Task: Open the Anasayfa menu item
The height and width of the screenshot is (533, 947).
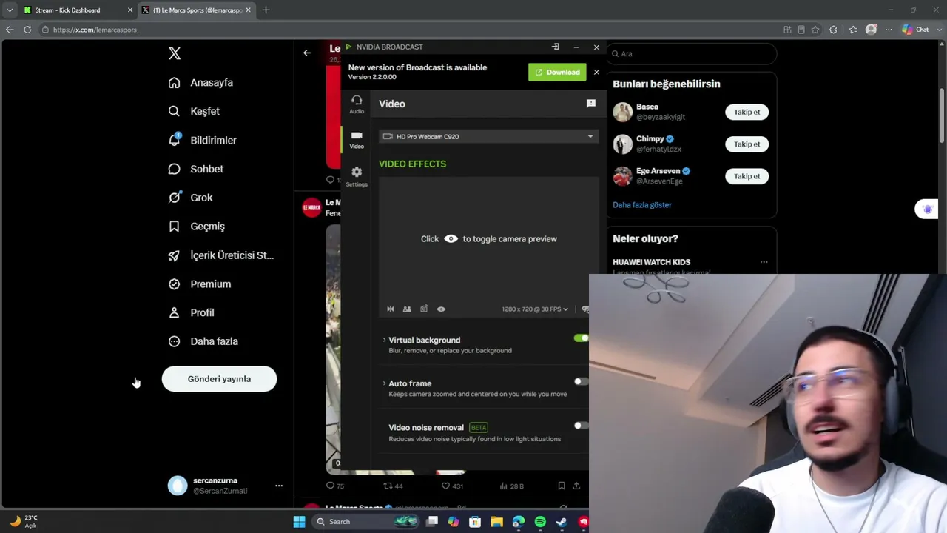Action: (x=200, y=82)
